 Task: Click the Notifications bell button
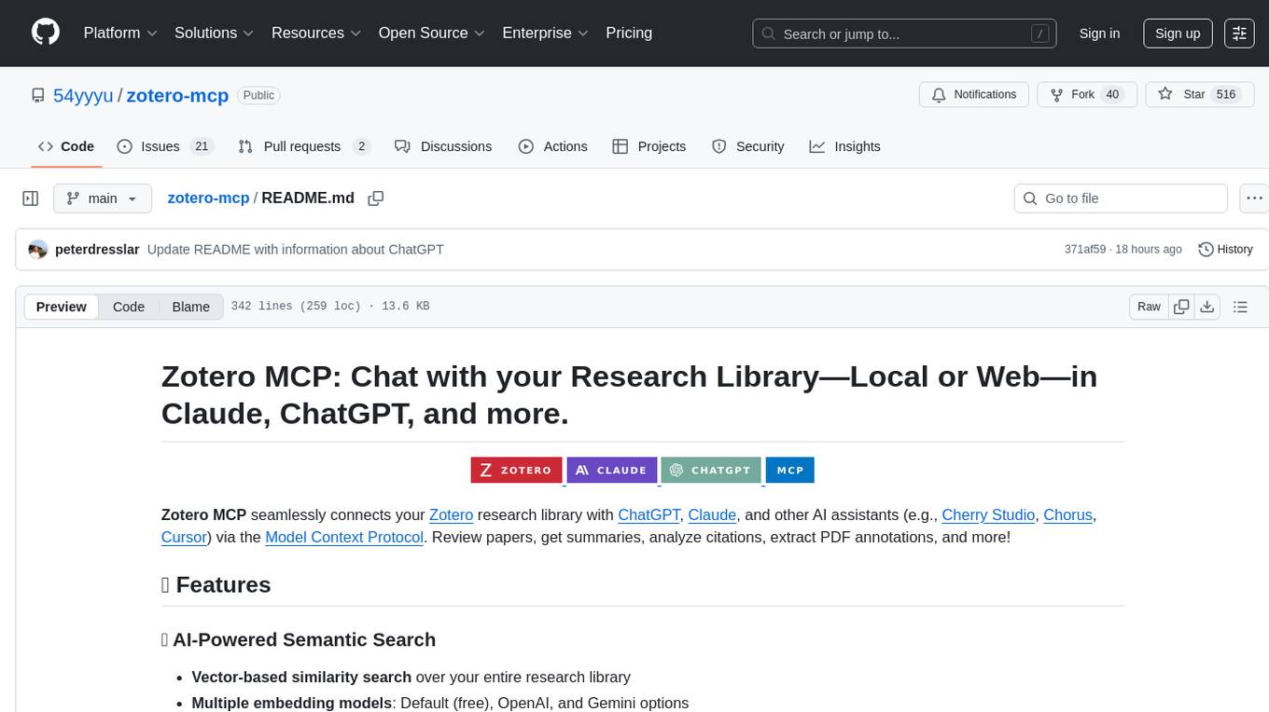974,95
